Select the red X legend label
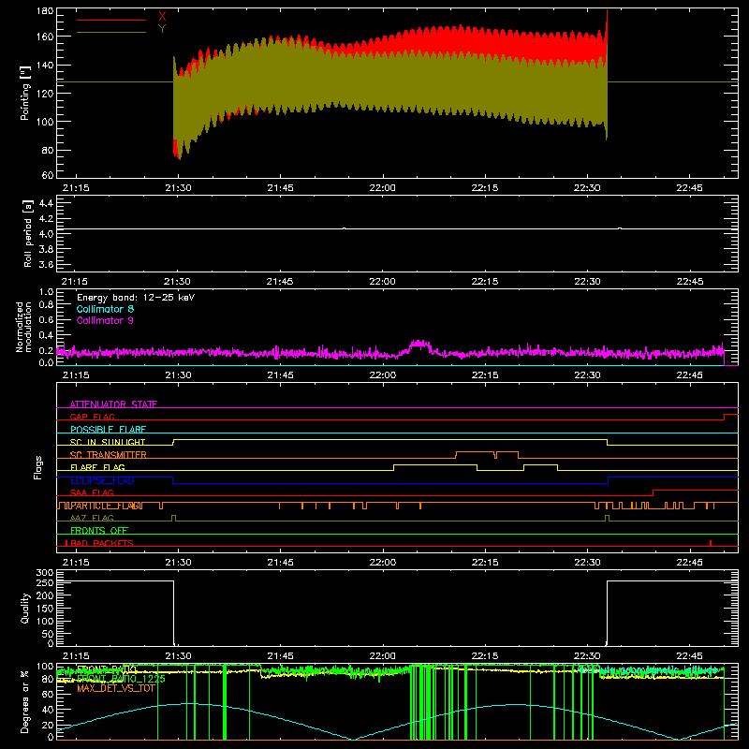The image size is (749, 749). click(x=162, y=17)
